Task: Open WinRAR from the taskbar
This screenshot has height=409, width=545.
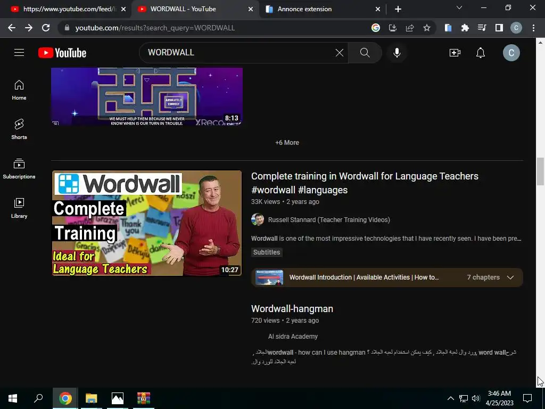Action: 144,398
